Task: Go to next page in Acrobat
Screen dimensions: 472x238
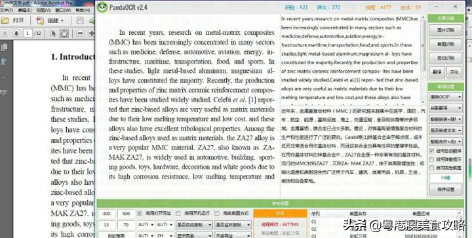Action: [x=16, y=33]
